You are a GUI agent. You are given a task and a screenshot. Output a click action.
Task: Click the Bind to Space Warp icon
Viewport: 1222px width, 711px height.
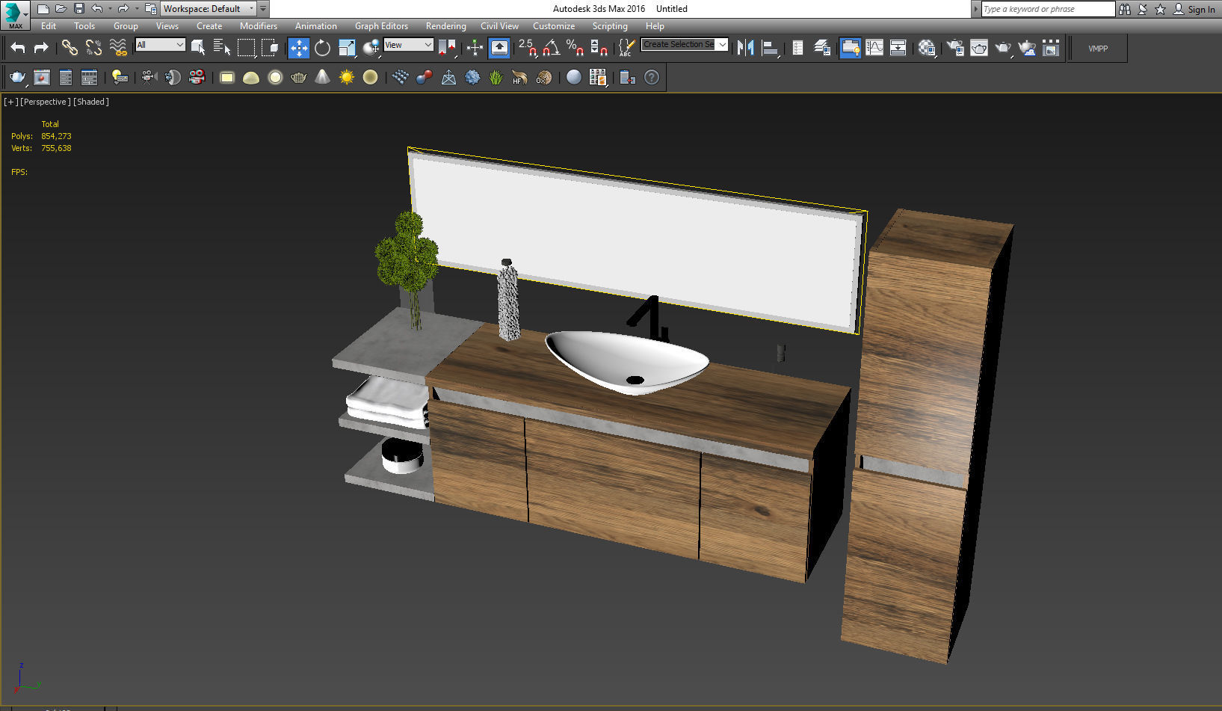tap(118, 48)
